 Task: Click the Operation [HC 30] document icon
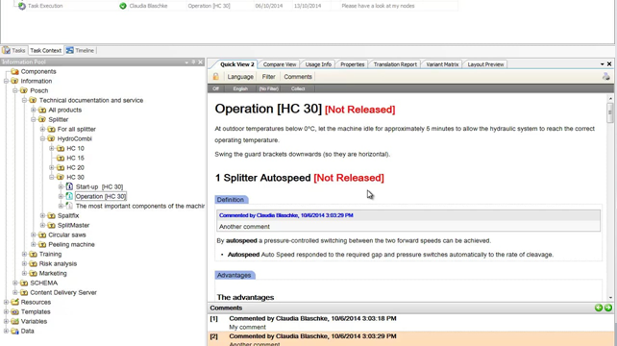click(69, 196)
